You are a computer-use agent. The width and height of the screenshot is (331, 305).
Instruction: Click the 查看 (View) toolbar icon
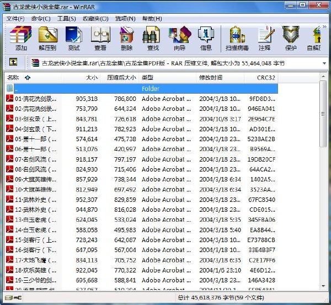[100, 38]
